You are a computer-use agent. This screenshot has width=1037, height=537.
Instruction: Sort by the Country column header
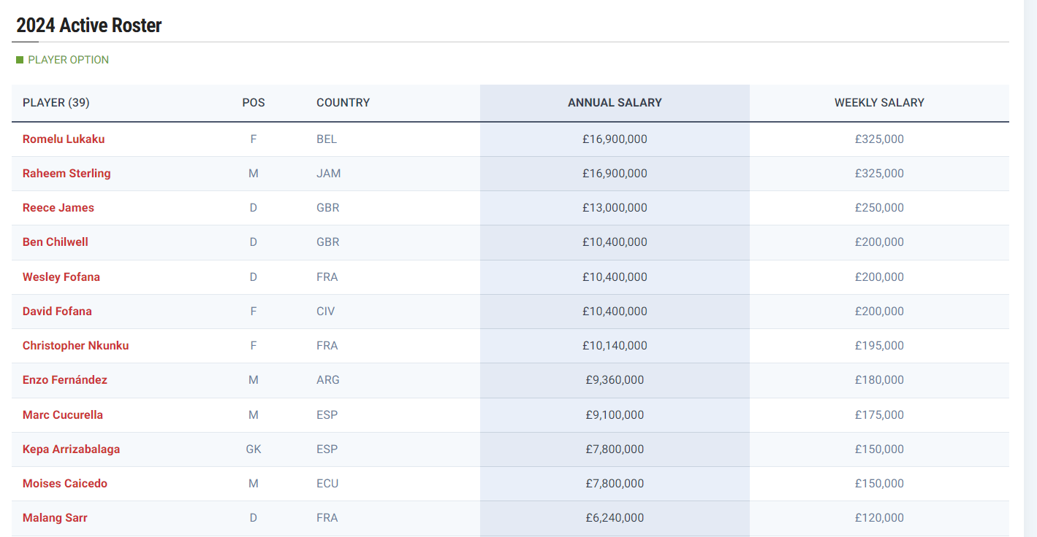[x=343, y=103]
